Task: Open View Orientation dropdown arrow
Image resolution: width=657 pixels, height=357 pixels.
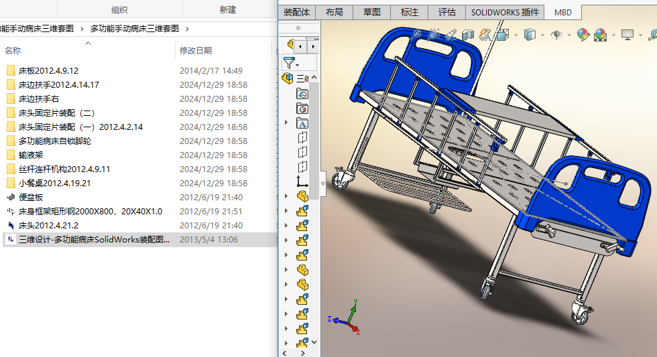Action: click(516, 35)
